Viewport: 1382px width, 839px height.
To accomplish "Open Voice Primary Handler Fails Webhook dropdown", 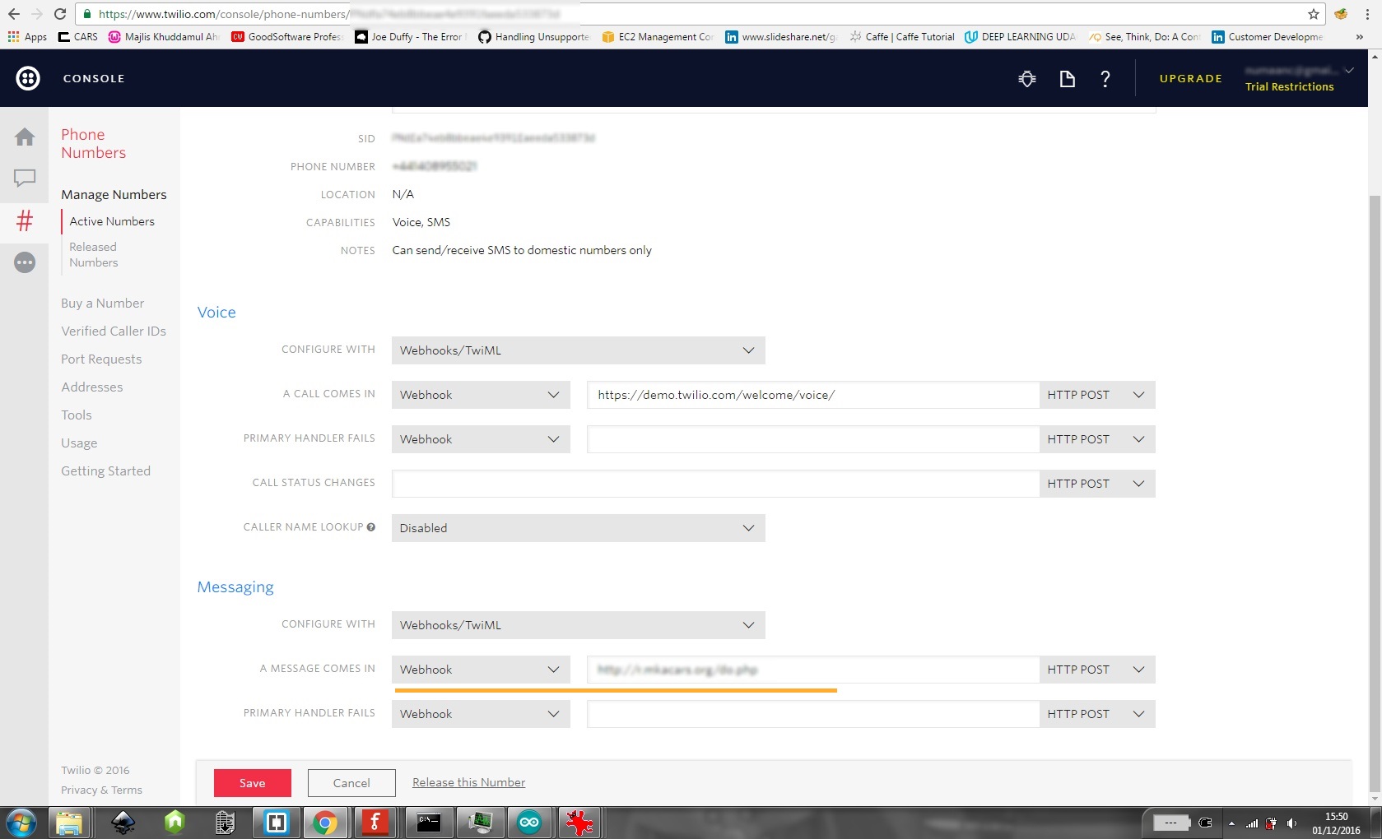I will [x=481, y=439].
